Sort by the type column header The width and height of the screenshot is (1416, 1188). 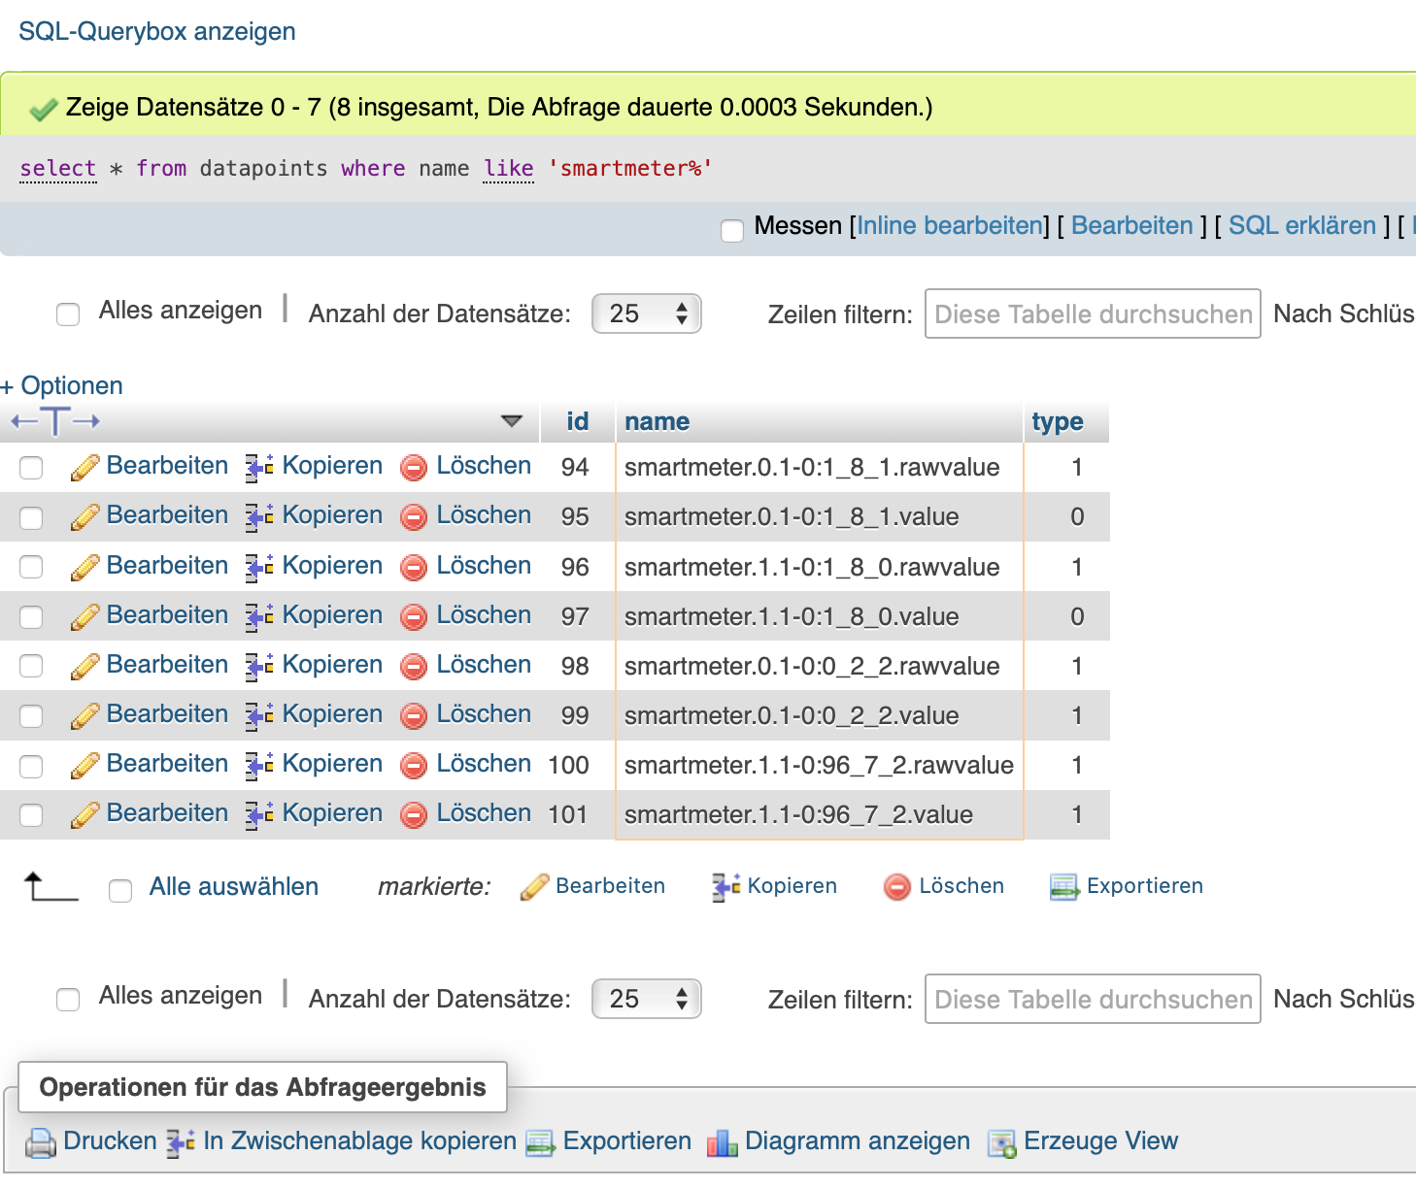pos(1058,421)
